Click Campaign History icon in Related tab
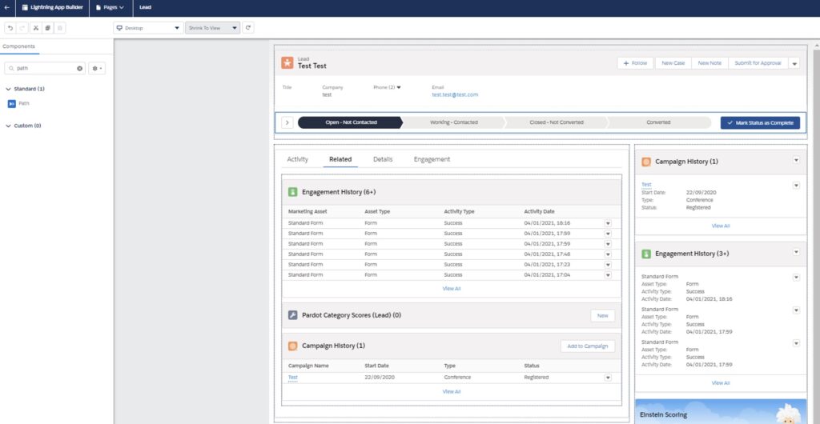Viewport: 820px width, 424px height. point(293,346)
